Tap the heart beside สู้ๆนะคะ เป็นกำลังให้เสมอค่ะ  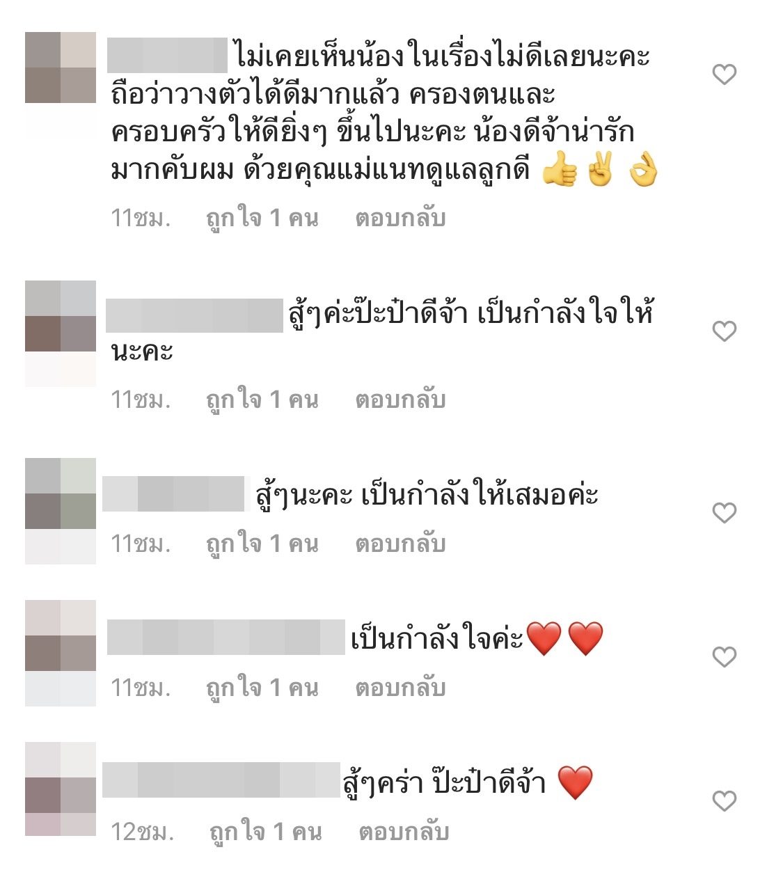725,513
